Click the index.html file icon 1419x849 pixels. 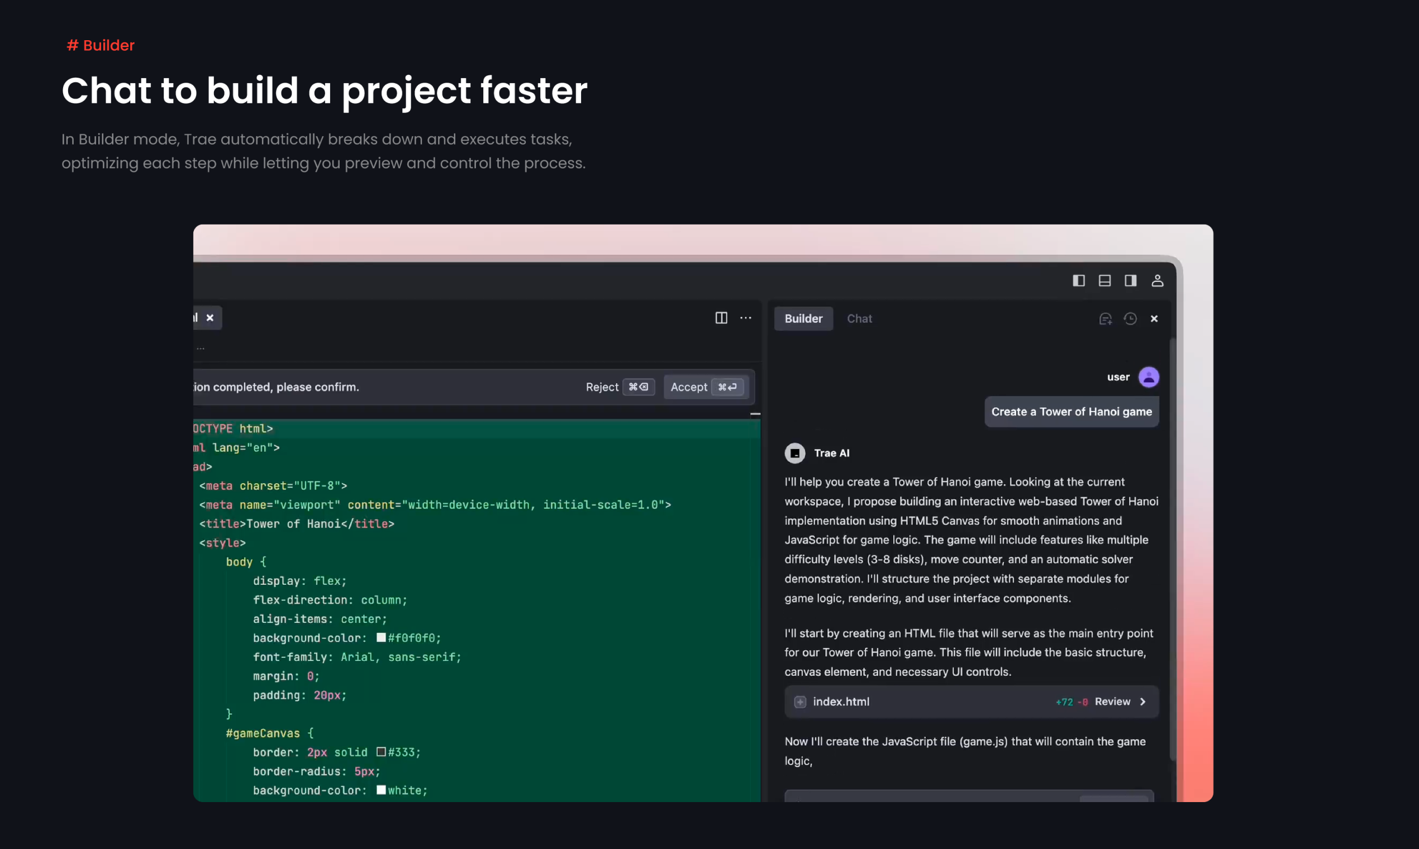(800, 702)
